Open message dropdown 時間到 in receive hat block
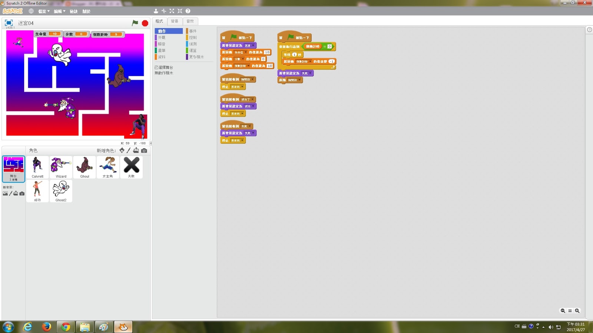 247,80
